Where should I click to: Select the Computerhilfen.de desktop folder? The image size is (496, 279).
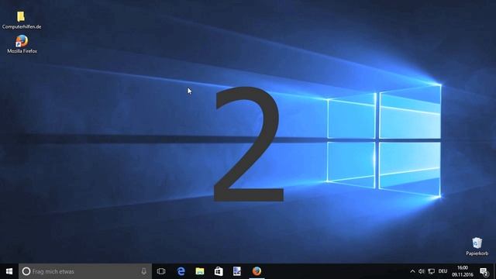click(22, 20)
